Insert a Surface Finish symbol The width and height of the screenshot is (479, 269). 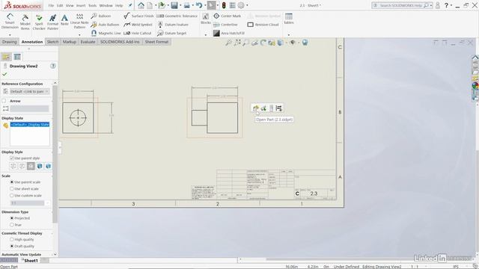pyautogui.click(x=138, y=16)
